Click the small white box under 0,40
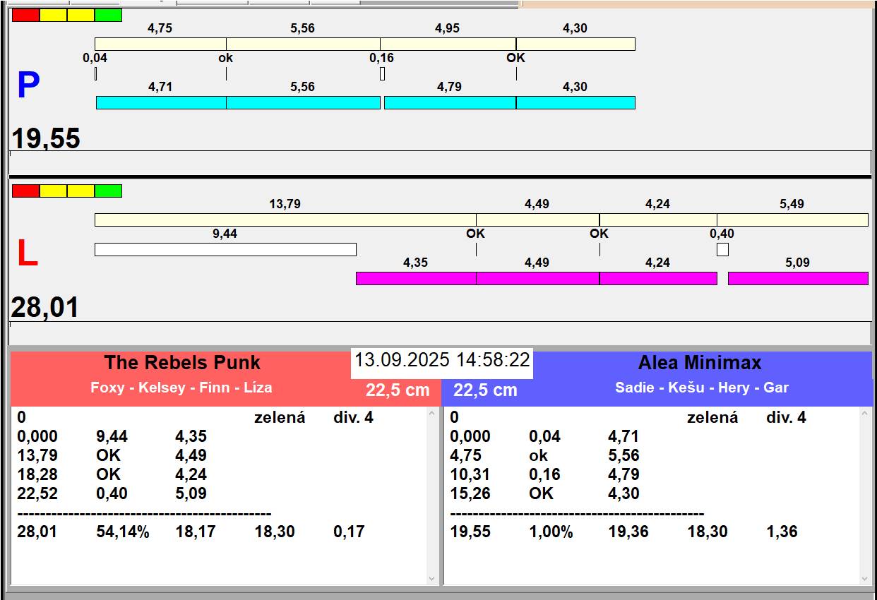 [722, 249]
